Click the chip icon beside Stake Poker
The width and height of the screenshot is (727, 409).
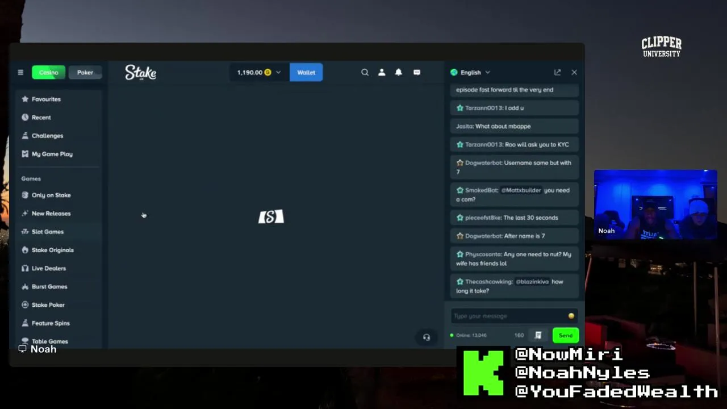pos(25,304)
